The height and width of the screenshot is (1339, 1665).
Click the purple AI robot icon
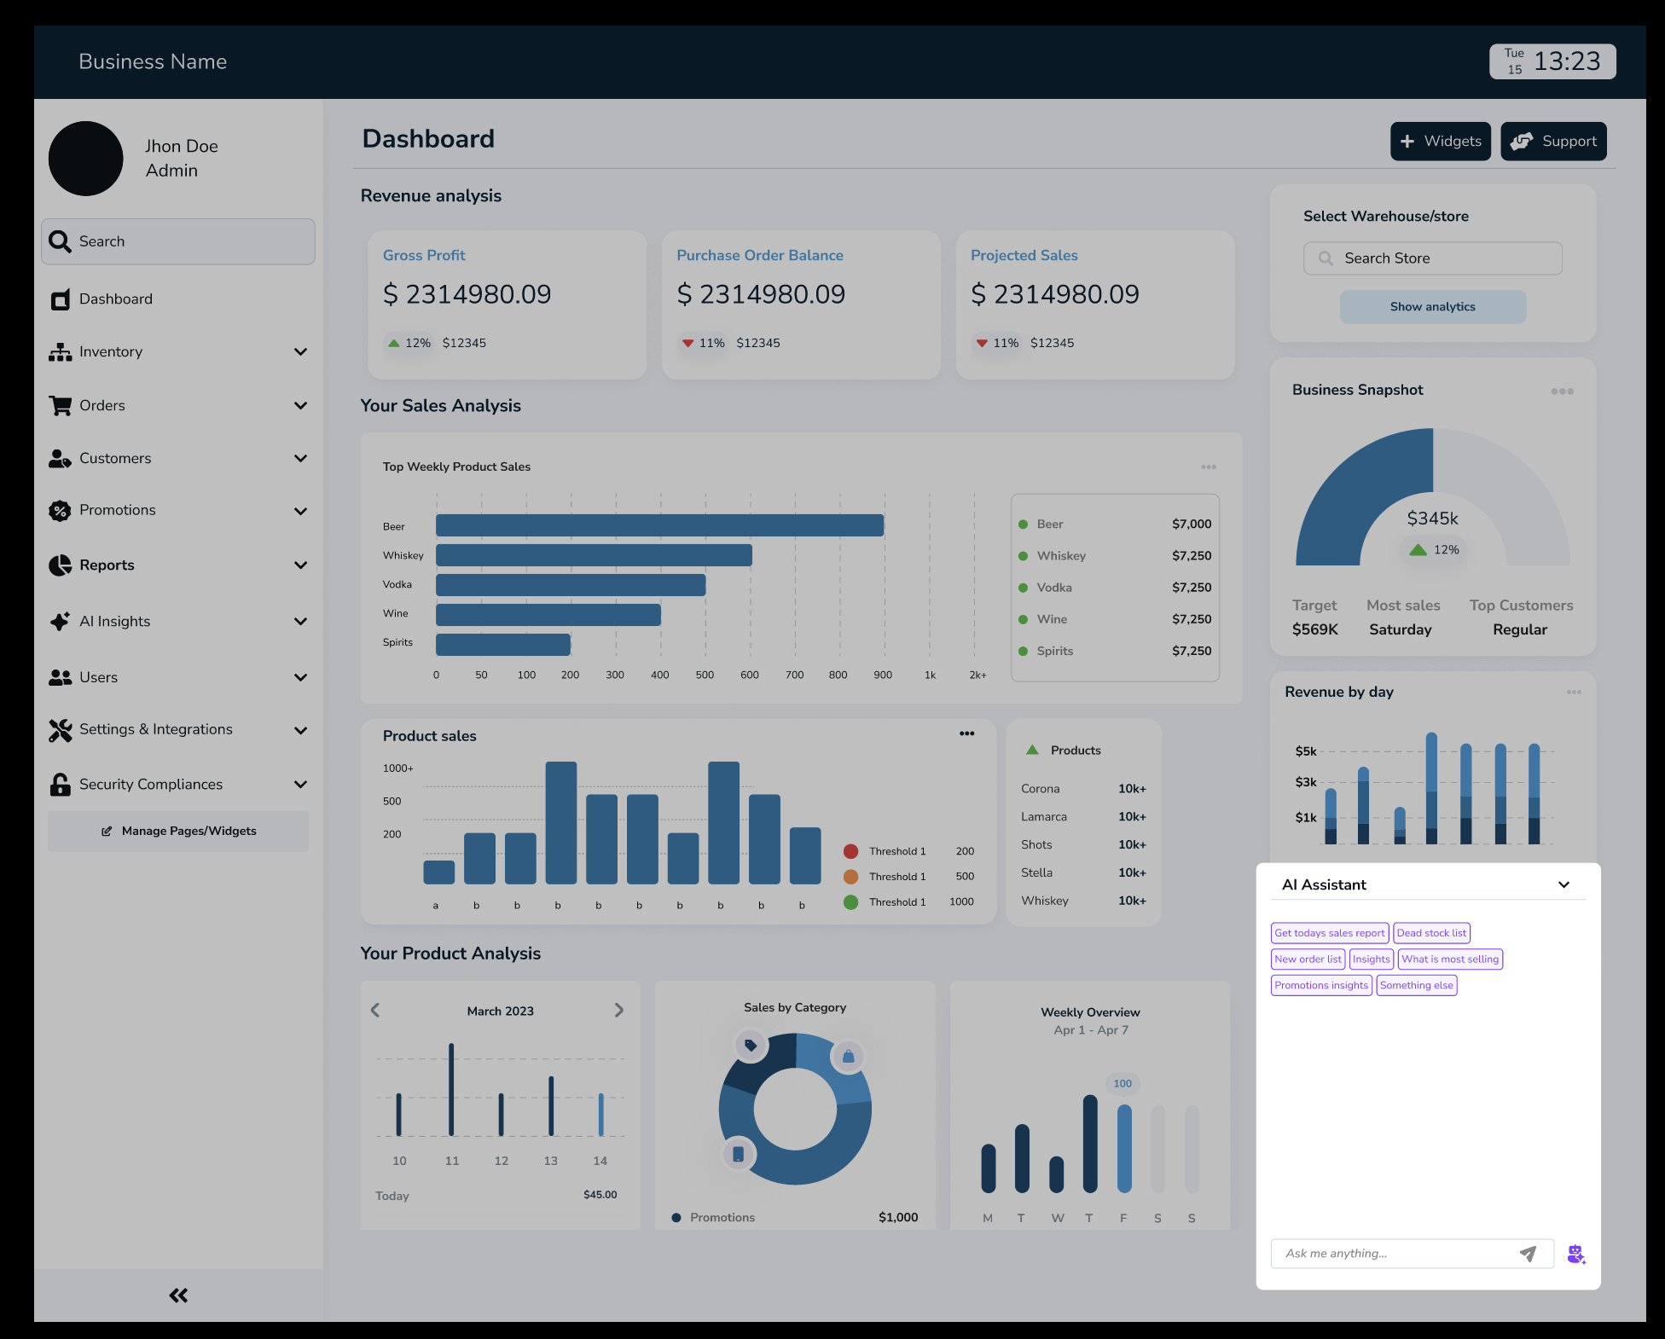[1575, 1254]
